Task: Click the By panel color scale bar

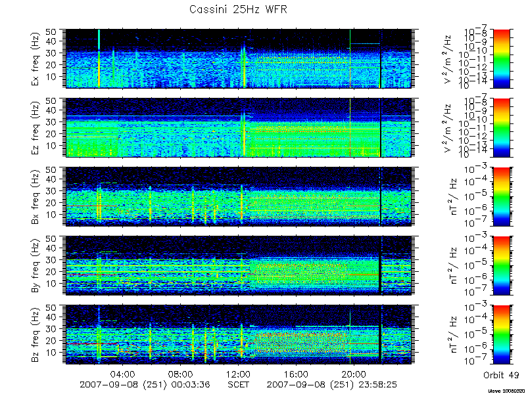Action: pyautogui.click(x=502, y=265)
